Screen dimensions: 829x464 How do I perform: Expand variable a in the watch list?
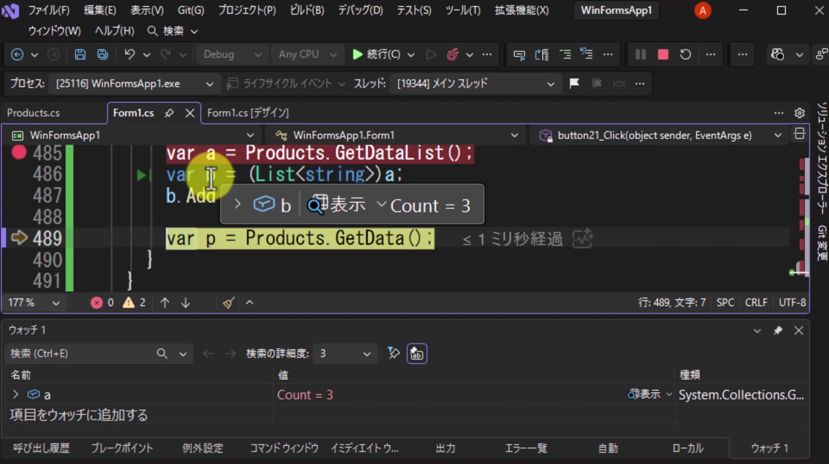pyautogui.click(x=16, y=395)
